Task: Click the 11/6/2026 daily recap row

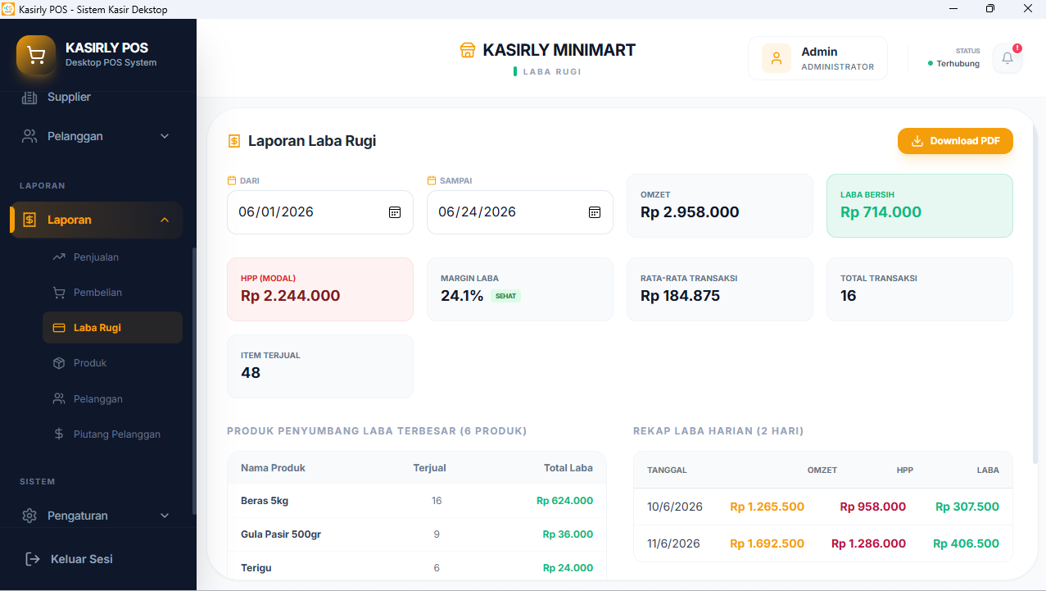Action: (x=823, y=543)
